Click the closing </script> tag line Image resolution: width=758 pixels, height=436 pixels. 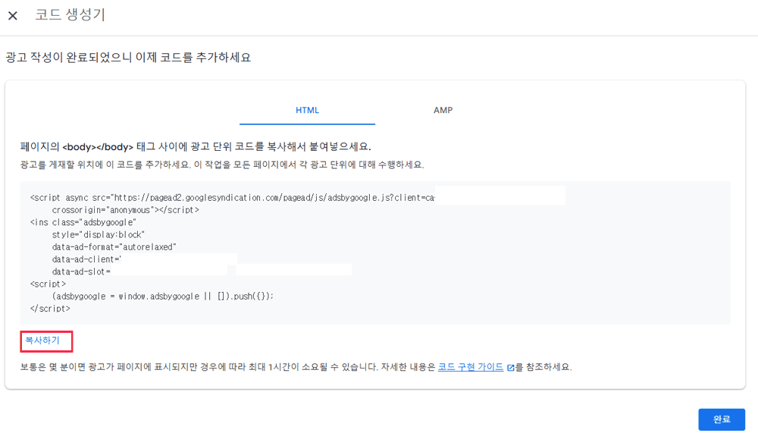(x=50, y=309)
